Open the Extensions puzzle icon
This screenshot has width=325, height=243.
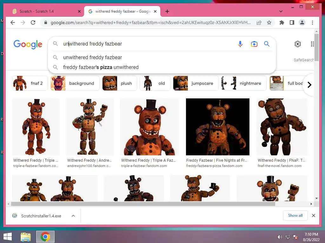[282, 22]
